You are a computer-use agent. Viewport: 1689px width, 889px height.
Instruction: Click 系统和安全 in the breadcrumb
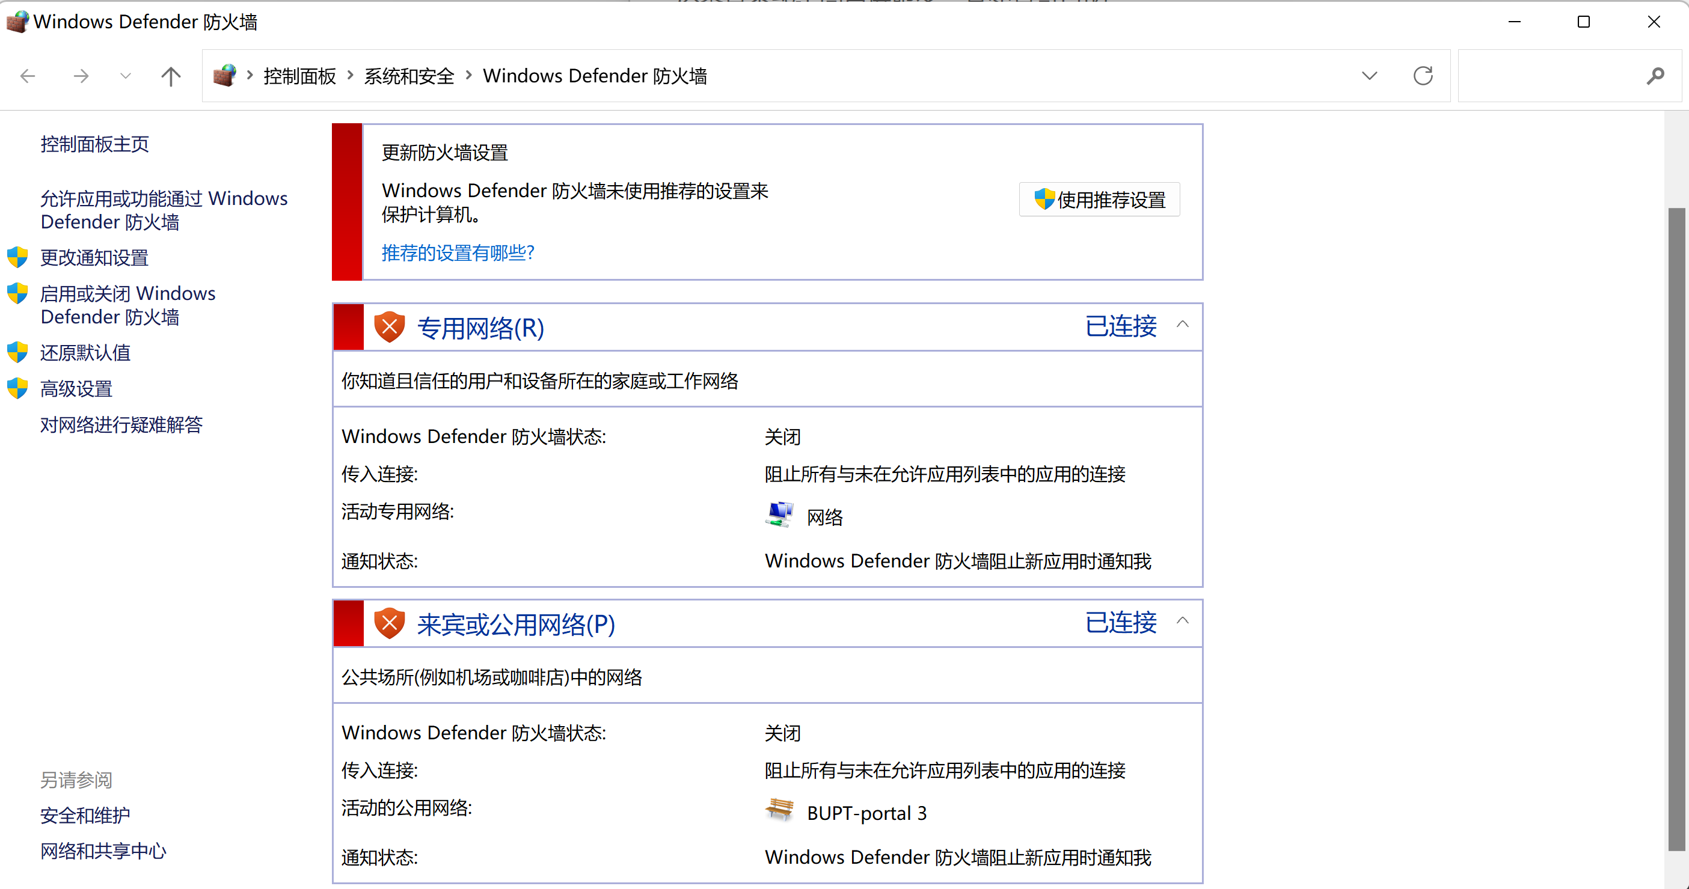tap(409, 76)
